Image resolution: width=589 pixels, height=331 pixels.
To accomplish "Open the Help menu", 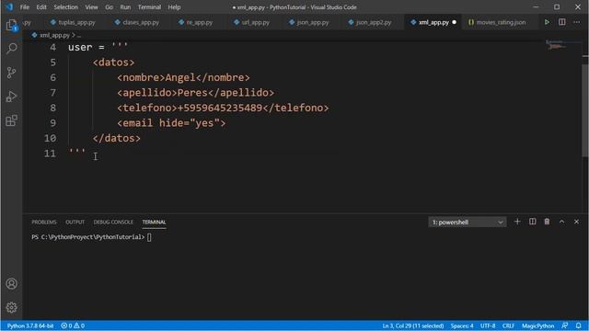I will pos(174,7).
